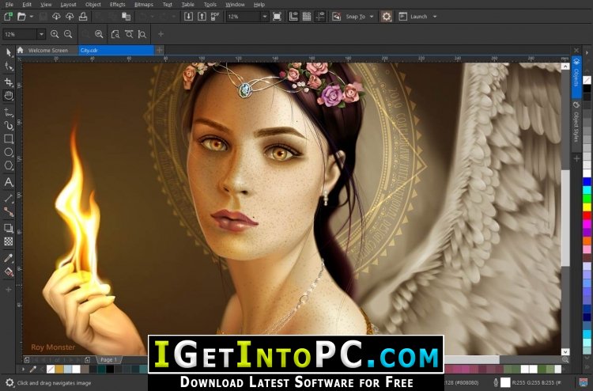This screenshot has height=391, width=593.
Task: Click the Upload to cloud icon
Action: coord(70,17)
